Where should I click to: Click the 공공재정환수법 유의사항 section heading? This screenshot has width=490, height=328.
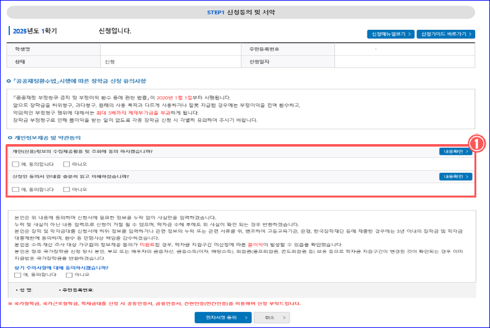pos(79,81)
